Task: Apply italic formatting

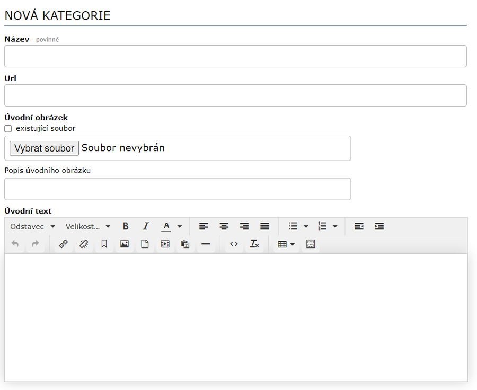Action: (146, 226)
